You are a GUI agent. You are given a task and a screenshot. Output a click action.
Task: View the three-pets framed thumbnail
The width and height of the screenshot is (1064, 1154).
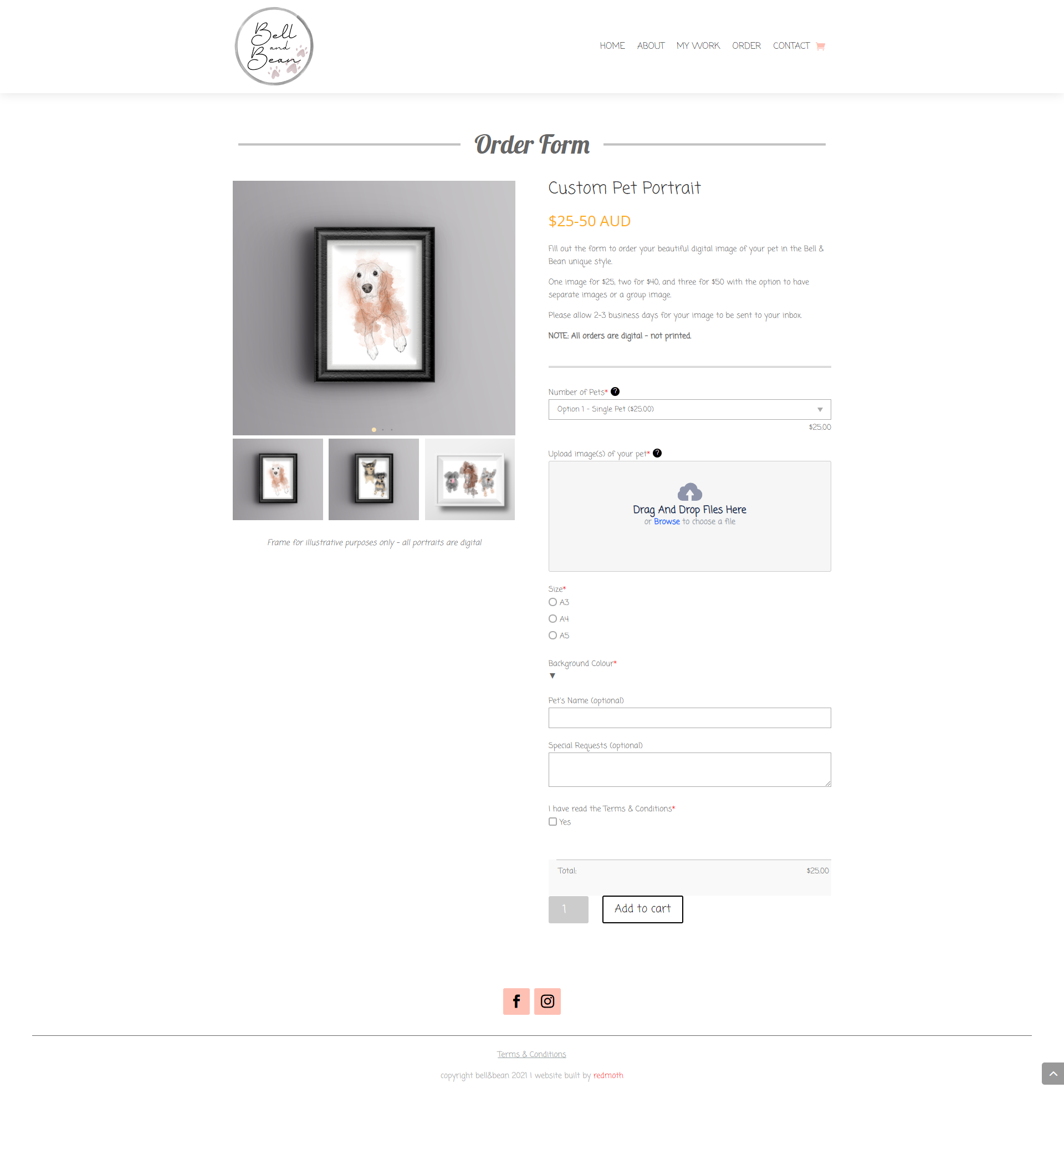click(470, 479)
